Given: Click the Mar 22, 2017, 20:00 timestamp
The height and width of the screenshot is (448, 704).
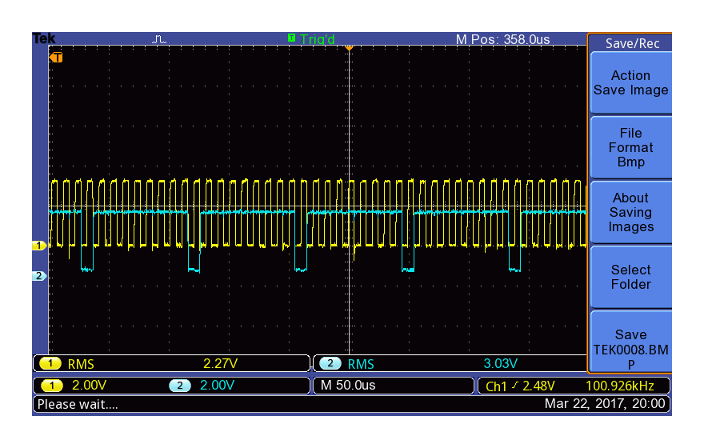Looking at the screenshot, I should 605,403.
